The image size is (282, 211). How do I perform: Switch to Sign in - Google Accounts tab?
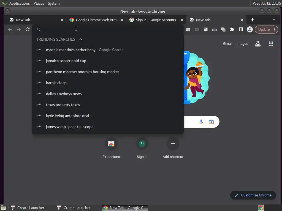coord(156,20)
